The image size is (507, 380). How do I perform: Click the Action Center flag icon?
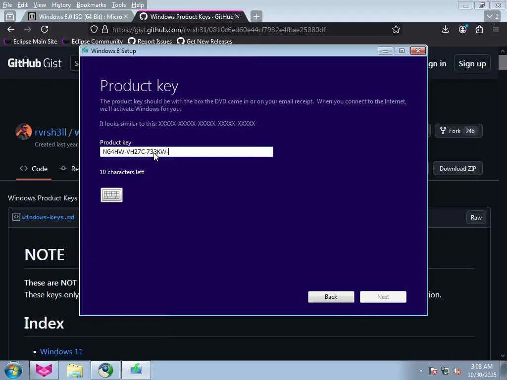pyautogui.click(x=433, y=371)
